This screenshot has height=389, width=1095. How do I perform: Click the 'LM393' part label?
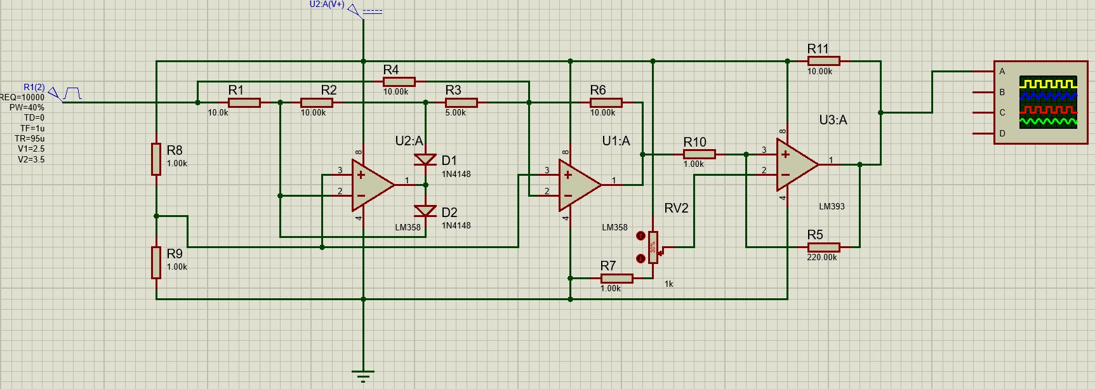(832, 207)
